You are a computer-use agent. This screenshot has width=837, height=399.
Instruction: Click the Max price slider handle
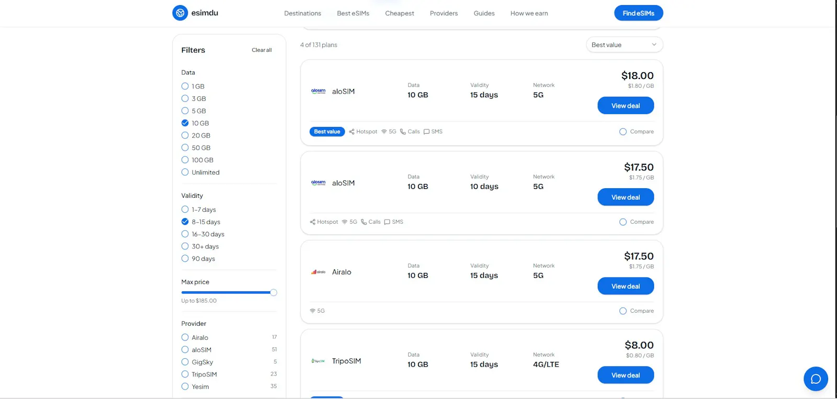coord(274,292)
